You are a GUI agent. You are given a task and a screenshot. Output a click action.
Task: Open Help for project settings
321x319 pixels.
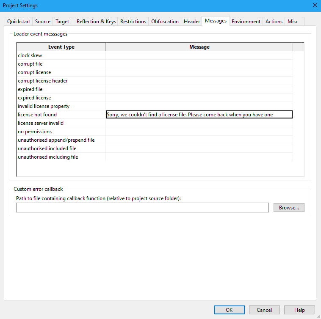point(299,310)
